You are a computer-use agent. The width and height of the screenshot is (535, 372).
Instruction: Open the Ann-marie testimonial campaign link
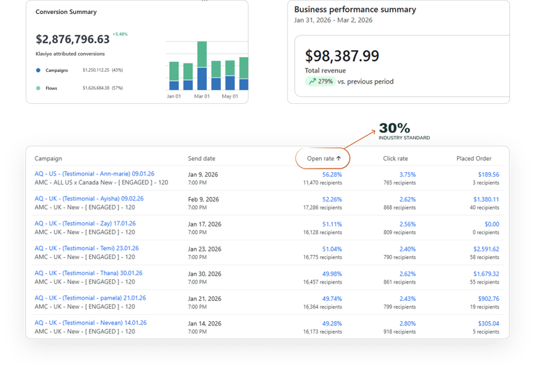point(94,173)
